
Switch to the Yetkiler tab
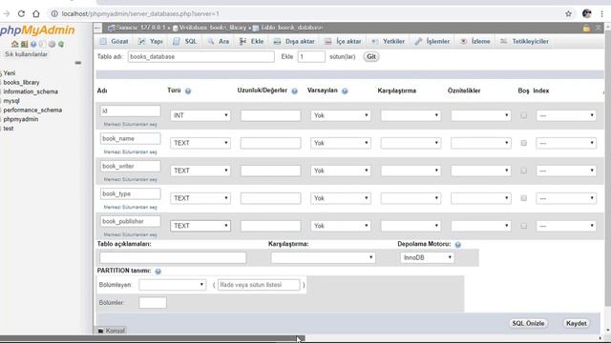389,41
